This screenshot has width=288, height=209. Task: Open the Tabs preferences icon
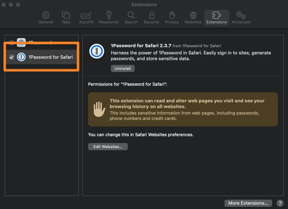tap(66, 15)
